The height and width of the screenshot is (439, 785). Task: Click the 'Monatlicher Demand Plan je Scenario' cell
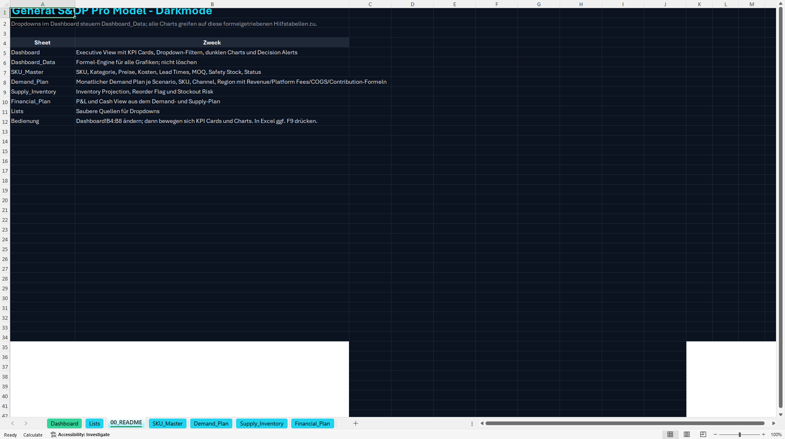point(212,82)
